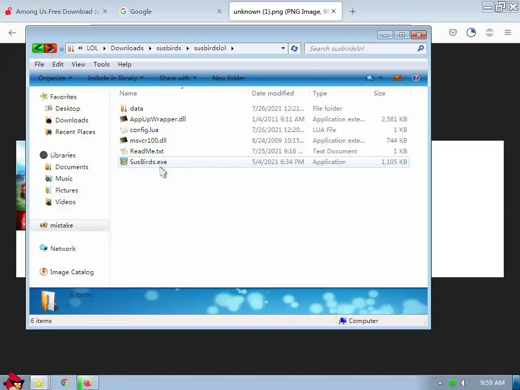Select Network in navigation pane

click(62, 249)
